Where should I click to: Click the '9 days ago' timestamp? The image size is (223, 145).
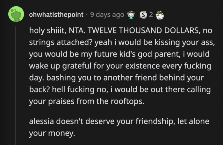(x=107, y=14)
